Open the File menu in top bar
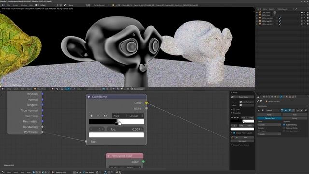 coord(9,5)
